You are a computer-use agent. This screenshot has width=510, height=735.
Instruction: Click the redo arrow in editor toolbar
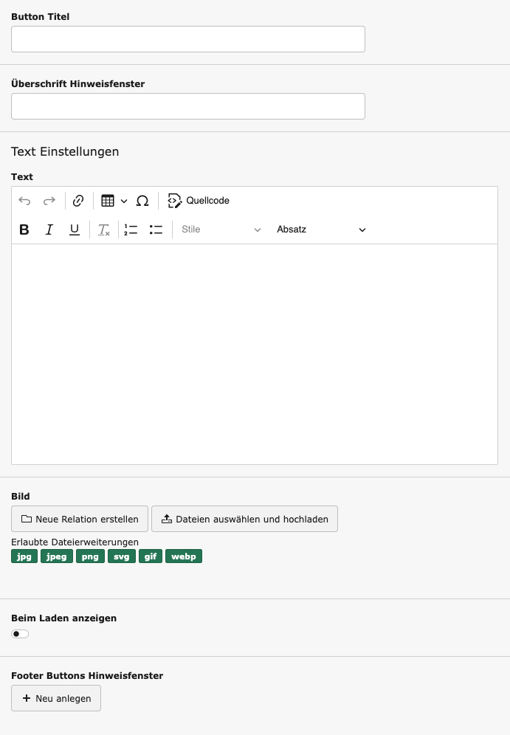[49, 201]
